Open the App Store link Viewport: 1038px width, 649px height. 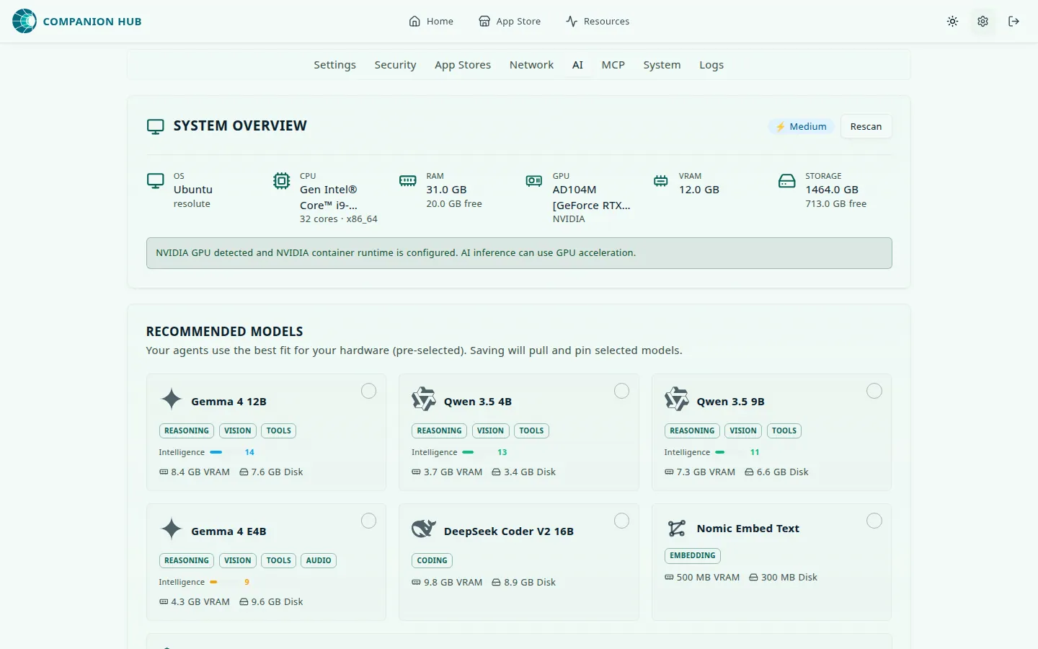pos(510,22)
